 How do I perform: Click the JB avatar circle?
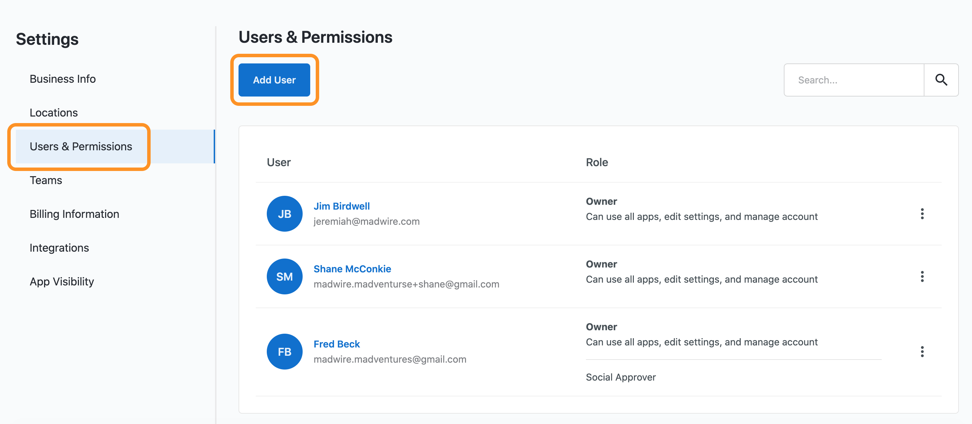click(x=284, y=214)
